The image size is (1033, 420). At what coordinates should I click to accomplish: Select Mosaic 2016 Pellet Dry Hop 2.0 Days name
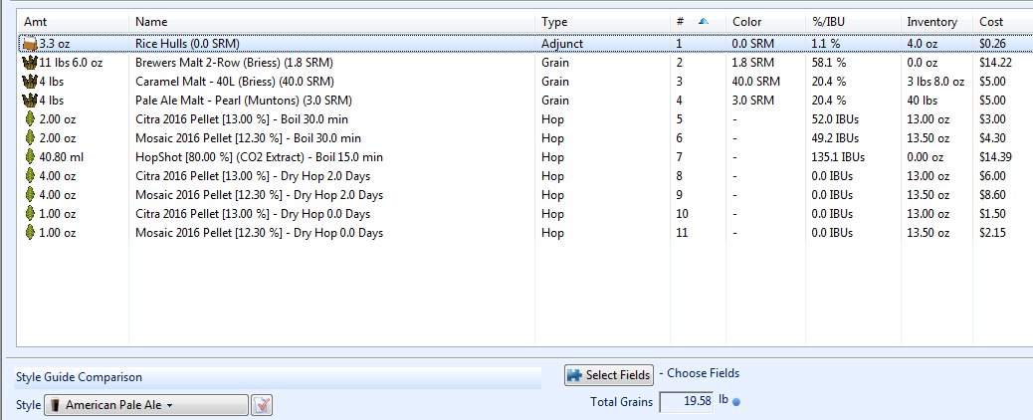[x=259, y=195]
